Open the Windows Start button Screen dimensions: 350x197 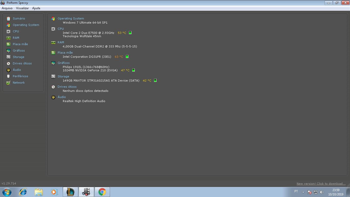(x=7, y=192)
